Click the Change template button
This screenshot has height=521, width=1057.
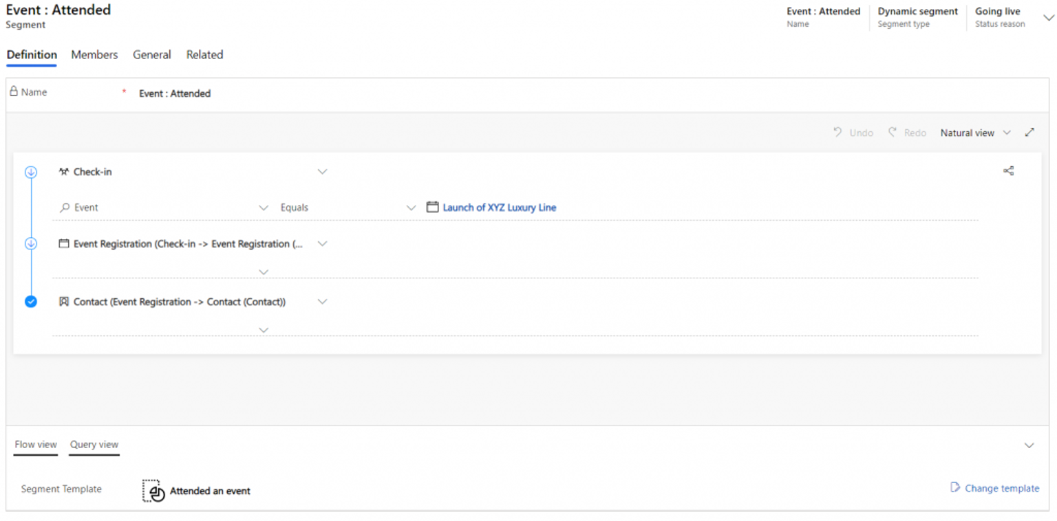(994, 488)
